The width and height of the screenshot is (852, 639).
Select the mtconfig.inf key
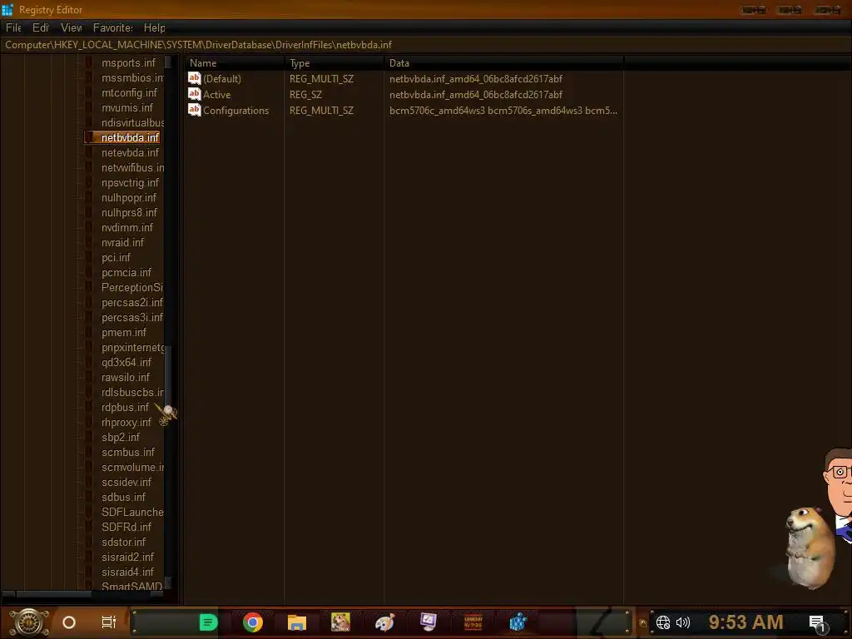click(129, 93)
